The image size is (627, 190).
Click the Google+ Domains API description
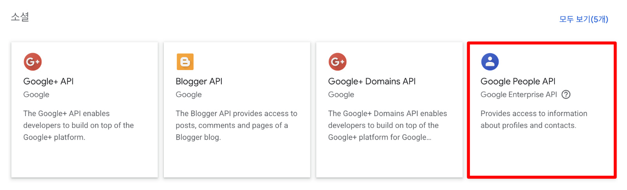pyautogui.click(x=387, y=125)
